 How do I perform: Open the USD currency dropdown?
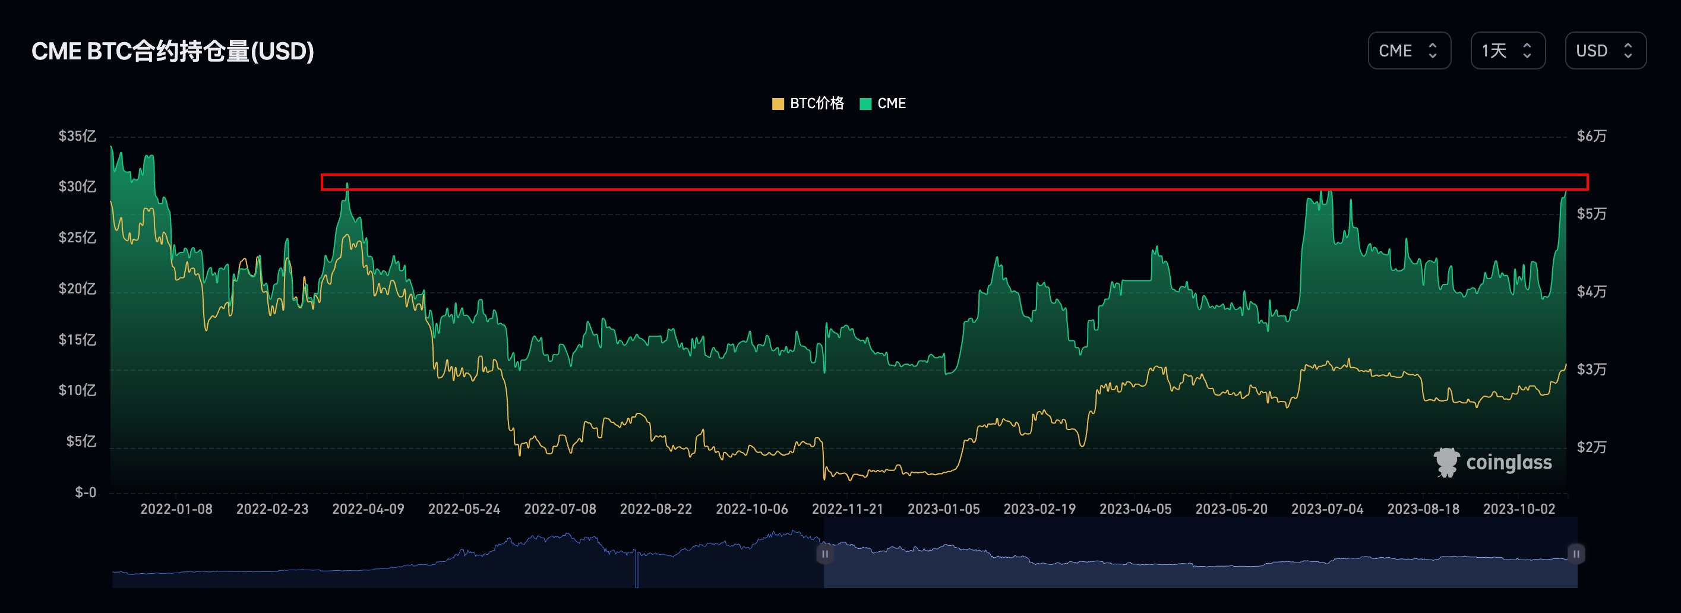click(x=1606, y=50)
